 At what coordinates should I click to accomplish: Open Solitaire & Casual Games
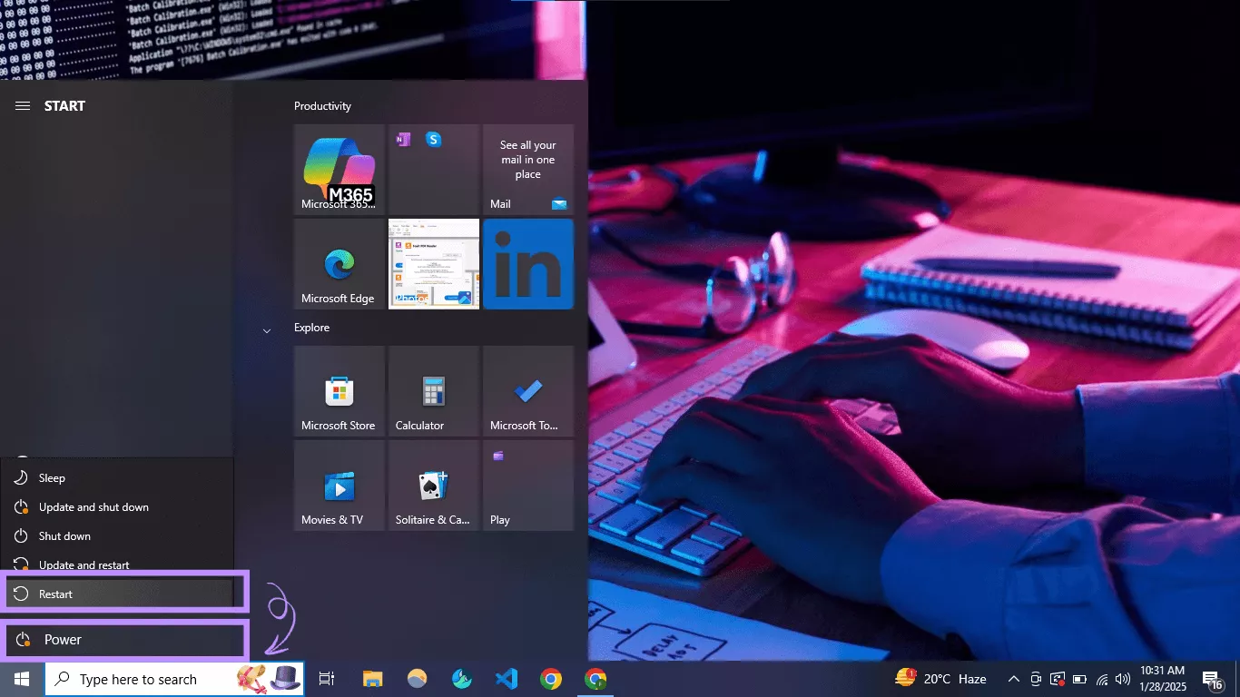(x=433, y=484)
